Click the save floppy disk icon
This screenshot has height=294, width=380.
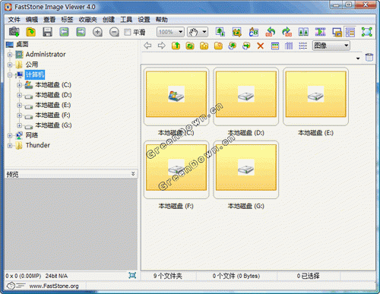tap(47, 32)
